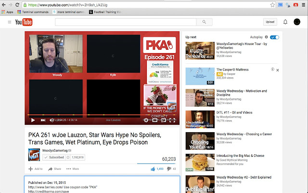This screenshot has width=308, height=193.
Task: Click the Subscribed button
Action: point(54,157)
